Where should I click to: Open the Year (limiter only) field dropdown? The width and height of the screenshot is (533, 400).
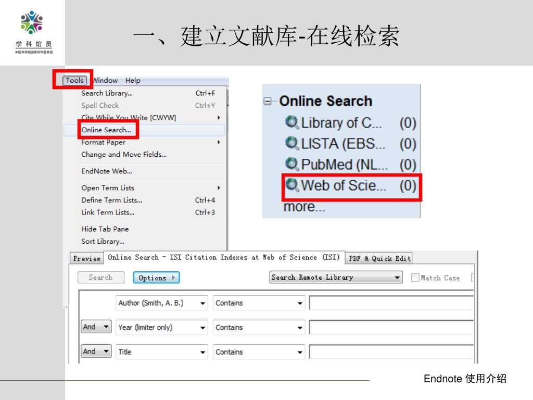(x=162, y=327)
